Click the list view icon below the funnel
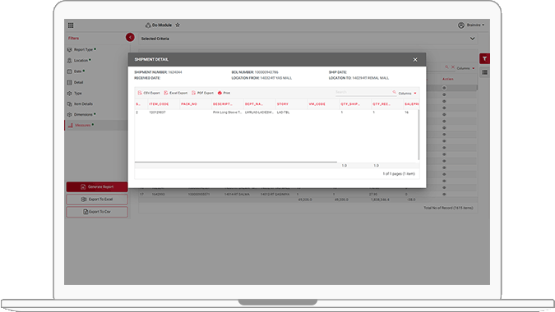The height and width of the screenshot is (312, 555). [484, 72]
